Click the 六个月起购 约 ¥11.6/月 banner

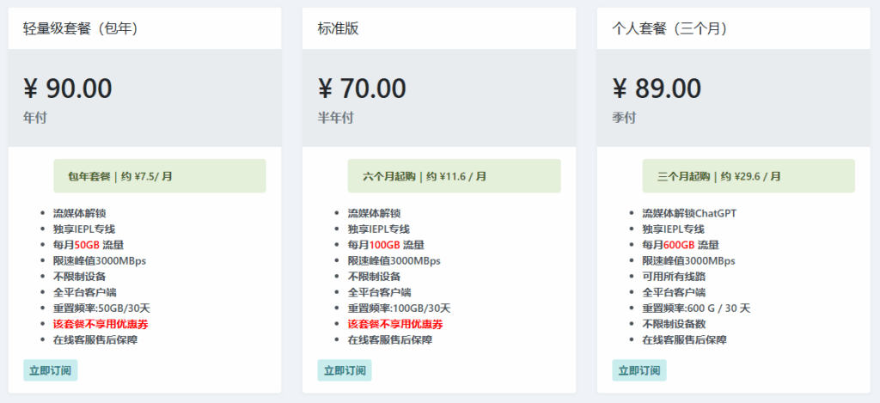[454, 175]
